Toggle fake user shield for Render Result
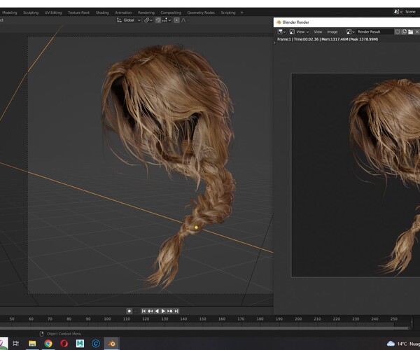 [x=398, y=32]
